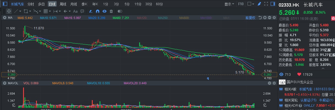
Task: Toggle drawings visibility eye icon
Action: coord(105,11)
